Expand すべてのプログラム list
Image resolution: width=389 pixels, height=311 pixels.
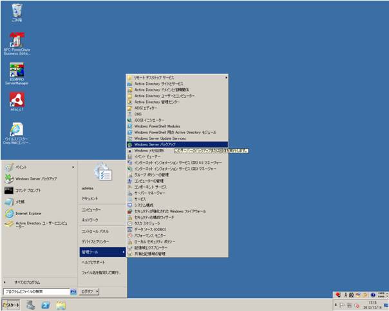[x=26, y=282]
